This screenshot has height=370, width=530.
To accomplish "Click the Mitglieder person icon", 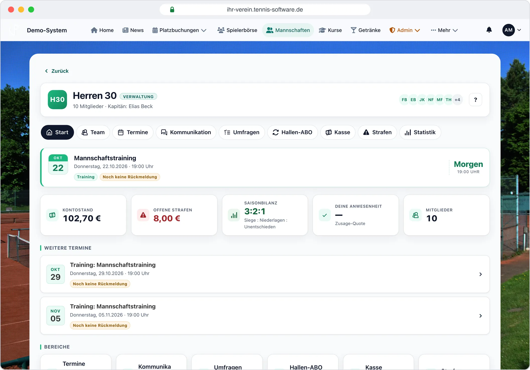I will (415, 215).
